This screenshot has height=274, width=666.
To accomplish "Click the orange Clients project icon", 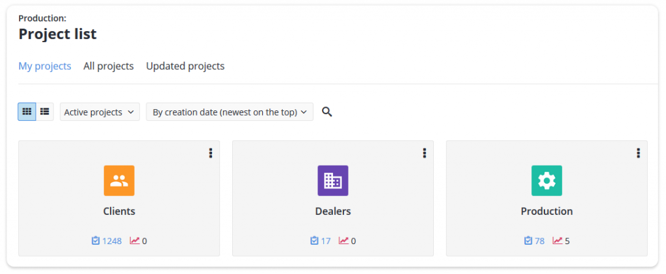I will click(x=119, y=181).
